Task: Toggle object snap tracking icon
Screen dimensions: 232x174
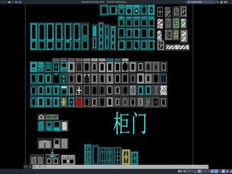Action: [x=213, y=171]
